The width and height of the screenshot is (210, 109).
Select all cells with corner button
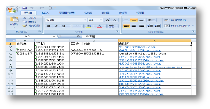pos(11,40)
